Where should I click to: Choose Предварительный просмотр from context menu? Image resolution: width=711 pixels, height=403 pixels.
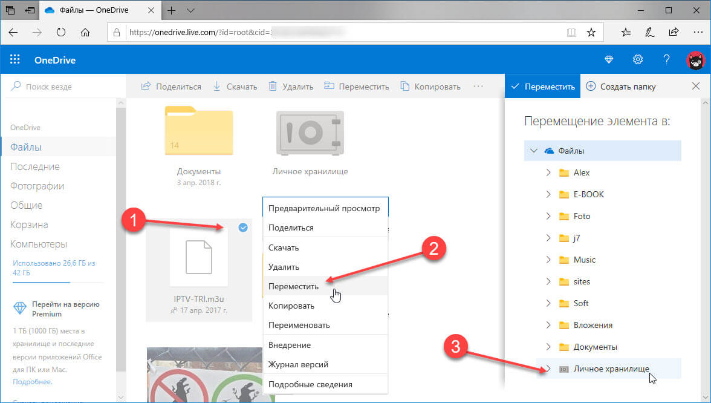pos(325,208)
